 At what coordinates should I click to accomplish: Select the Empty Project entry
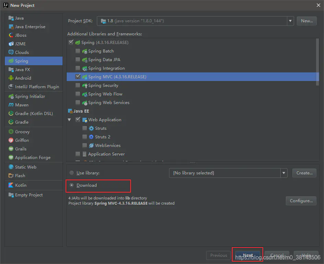point(34,195)
